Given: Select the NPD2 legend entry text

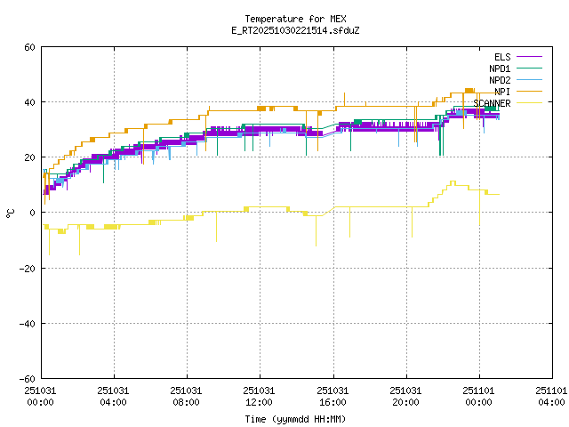Looking at the screenshot, I should tap(499, 80).
